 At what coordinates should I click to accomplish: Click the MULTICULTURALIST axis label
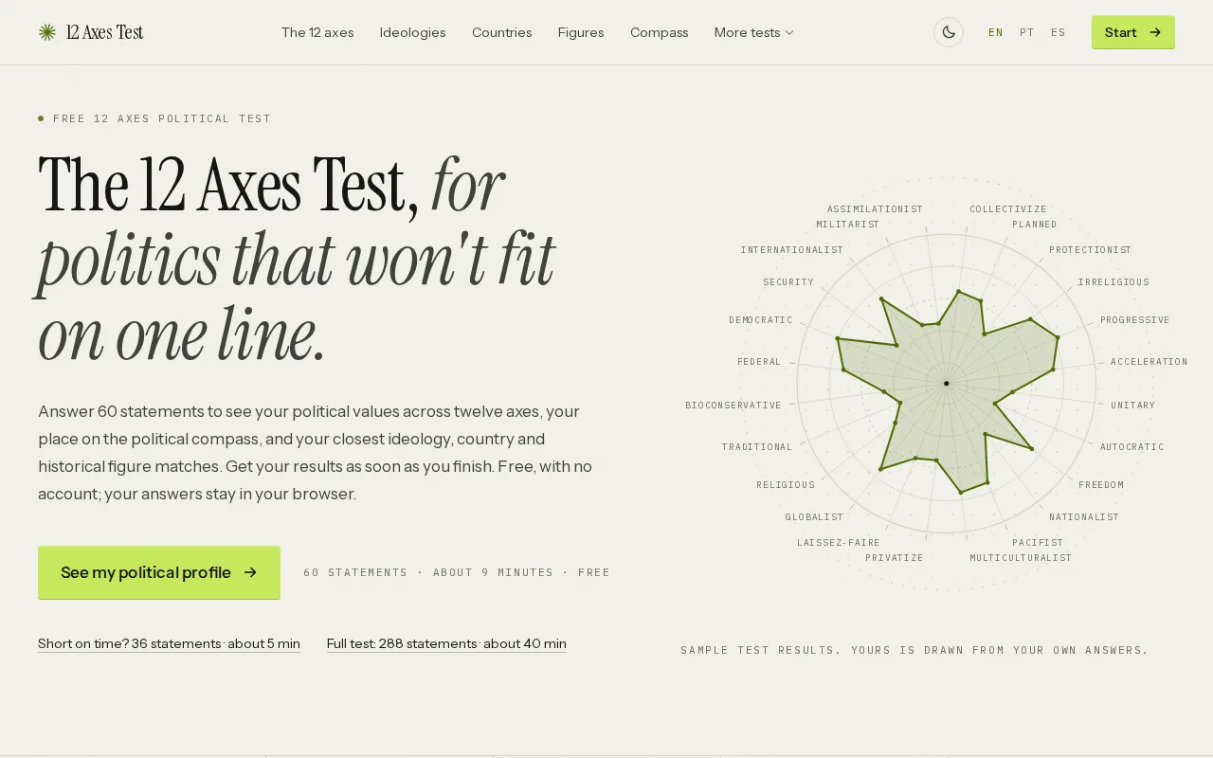pyautogui.click(x=1021, y=558)
